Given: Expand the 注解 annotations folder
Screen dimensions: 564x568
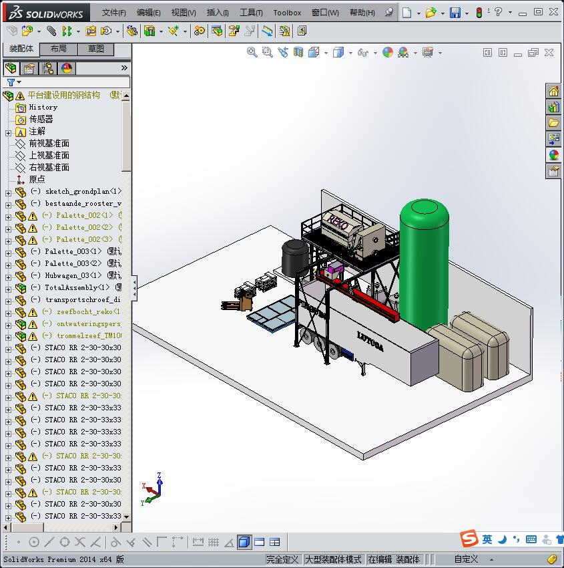Looking at the screenshot, I should pos(8,133).
